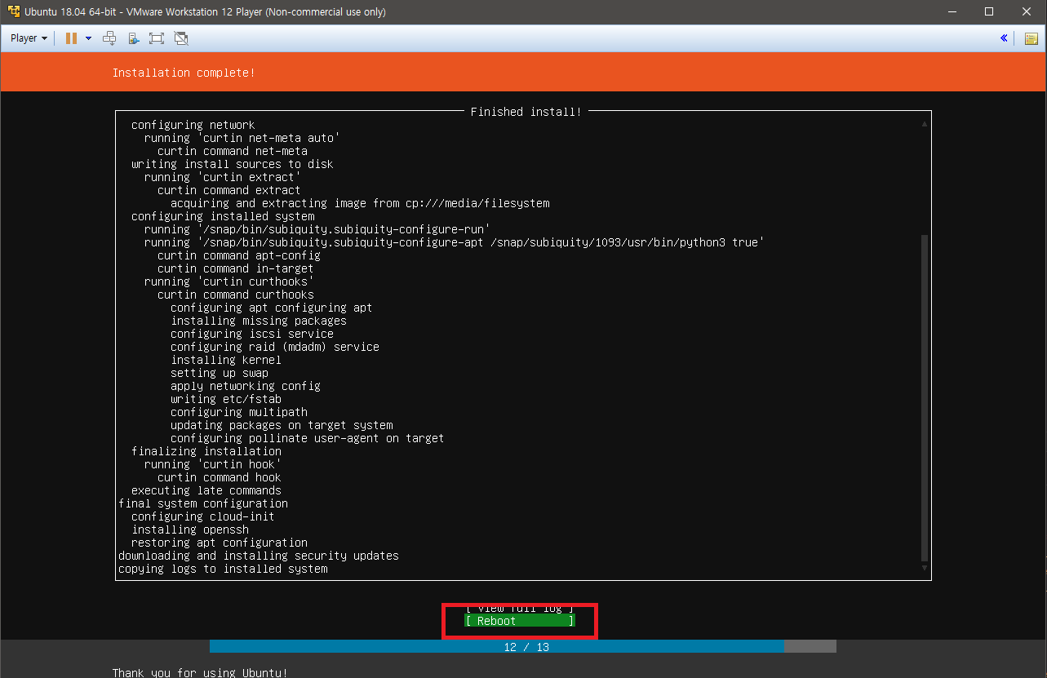Open the View full log option
1047x678 pixels.
[x=520, y=609]
